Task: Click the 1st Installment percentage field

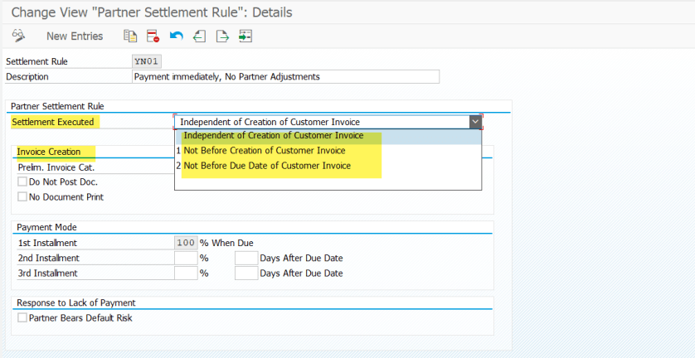Action: [x=186, y=243]
